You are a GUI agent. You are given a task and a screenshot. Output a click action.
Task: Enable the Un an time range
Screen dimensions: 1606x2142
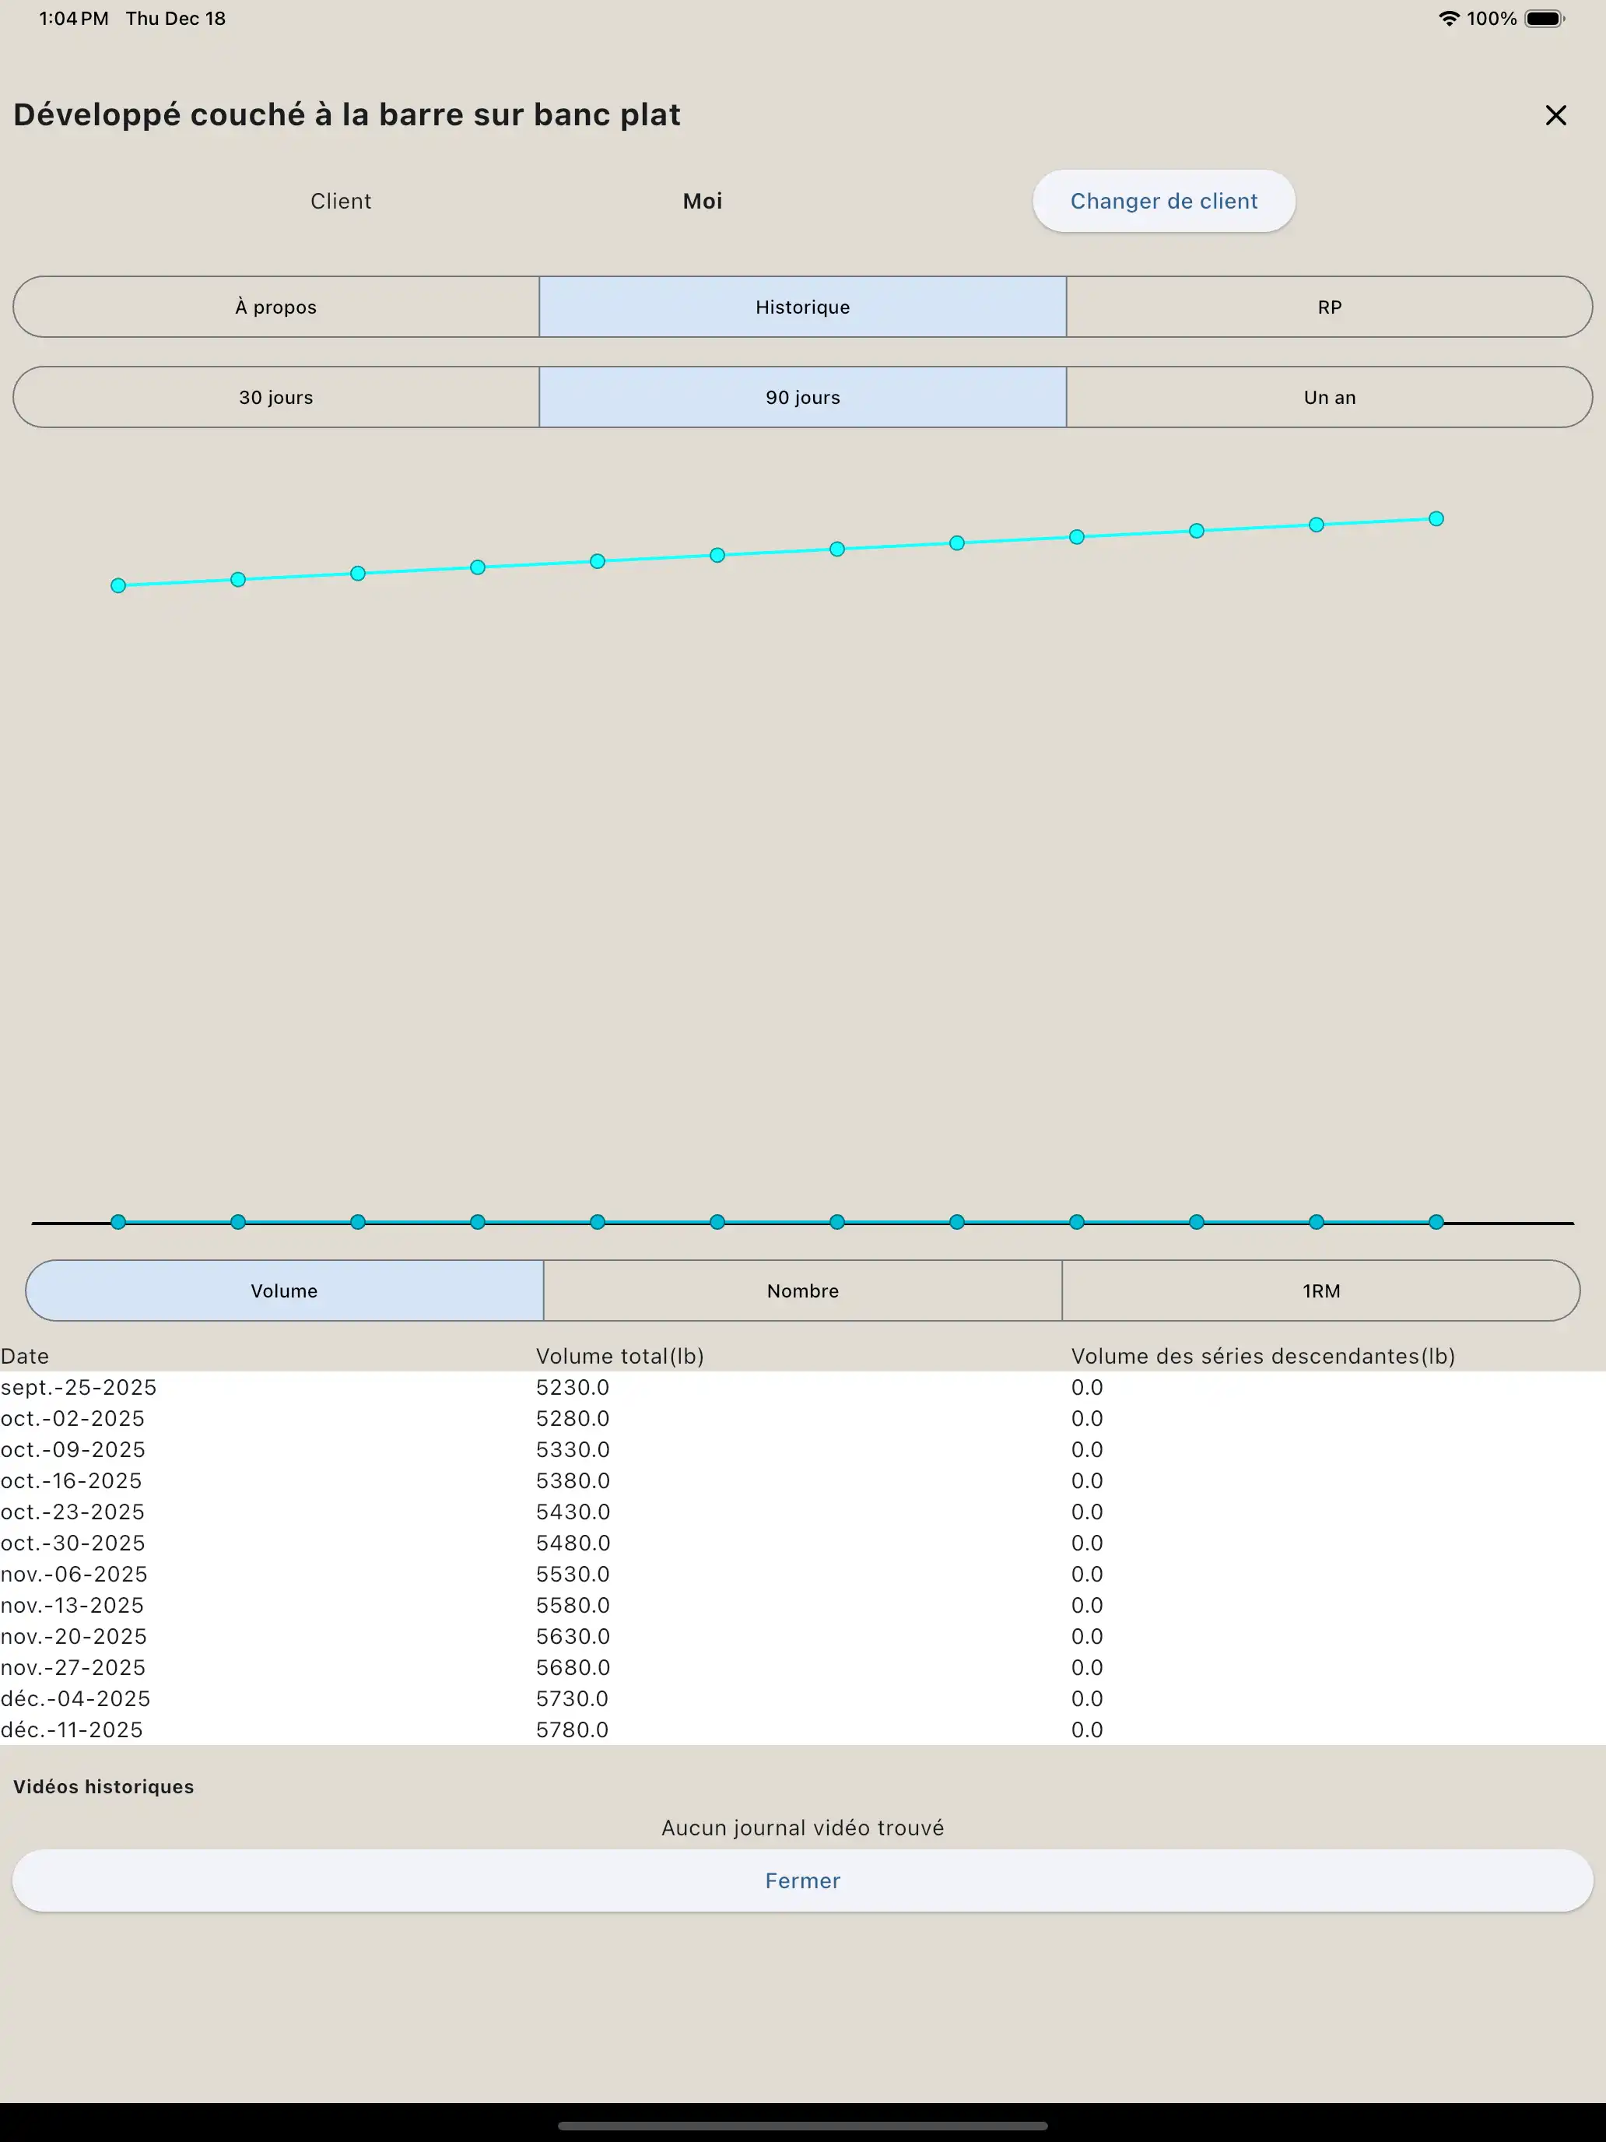pos(1328,396)
